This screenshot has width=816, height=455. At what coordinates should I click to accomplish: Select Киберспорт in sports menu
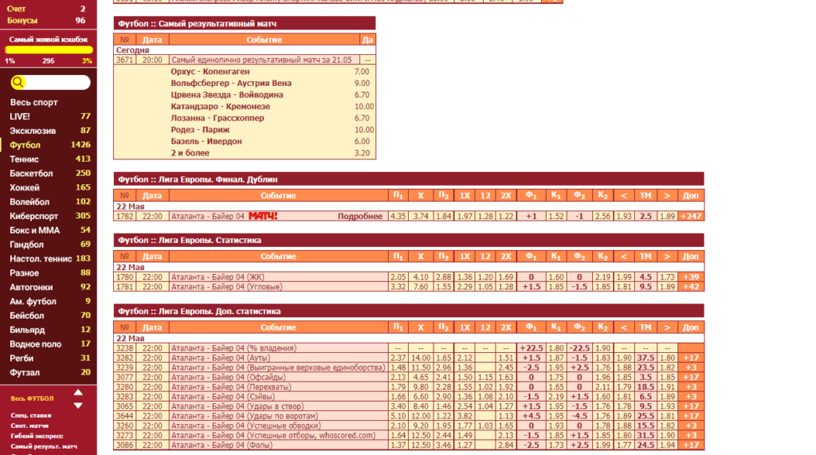click(x=33, y=216)
